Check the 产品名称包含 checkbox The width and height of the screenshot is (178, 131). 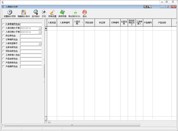point(3,59)
